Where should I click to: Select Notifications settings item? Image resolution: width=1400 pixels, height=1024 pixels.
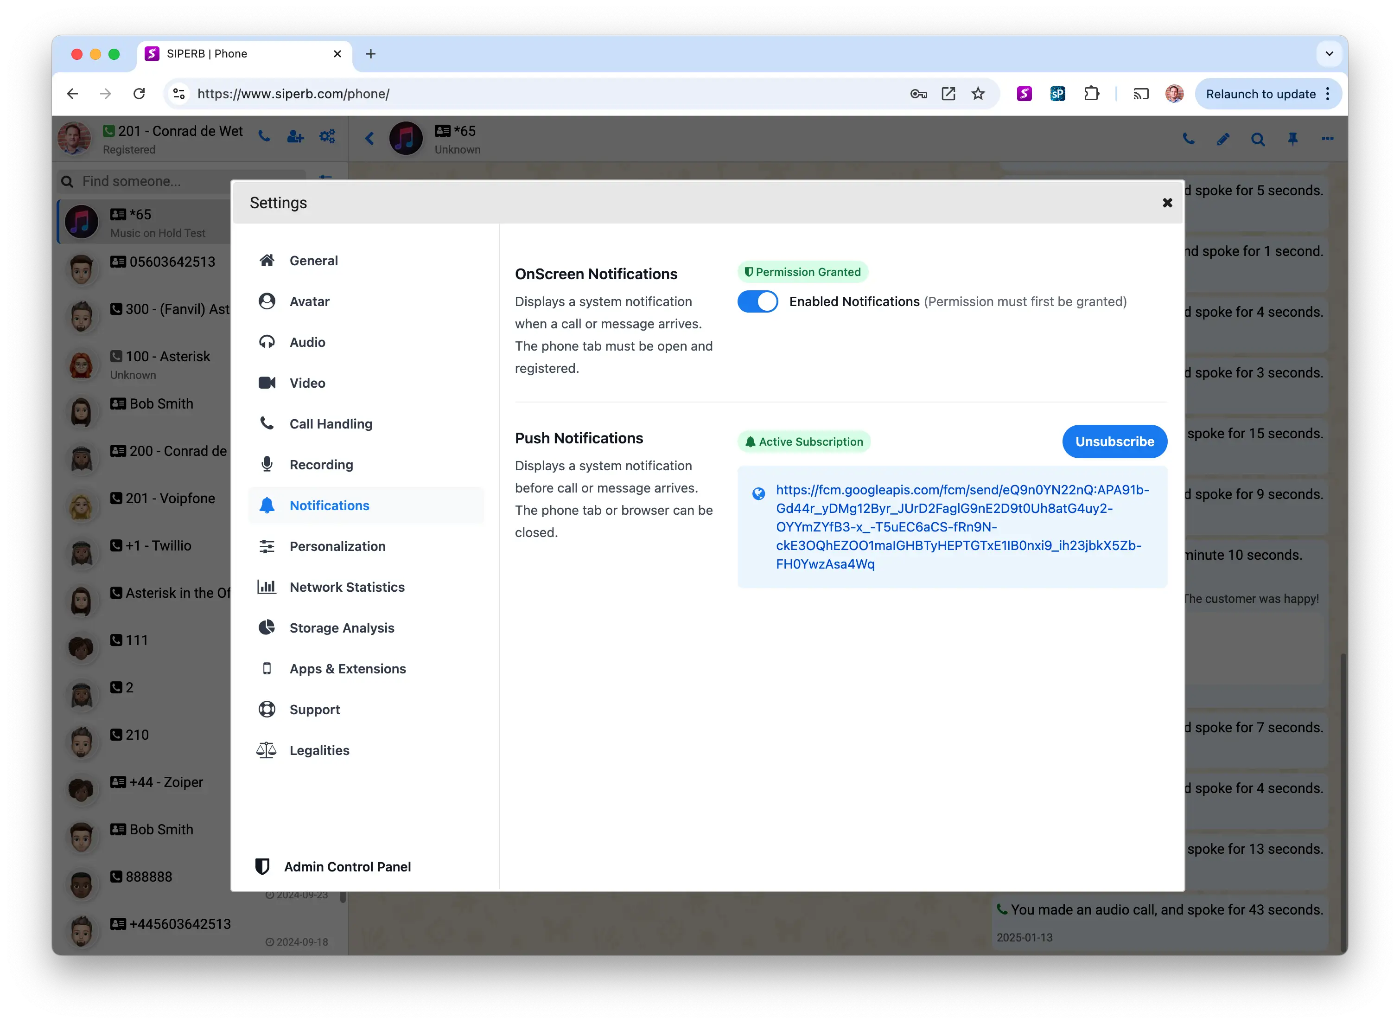(x=365, y=506)
